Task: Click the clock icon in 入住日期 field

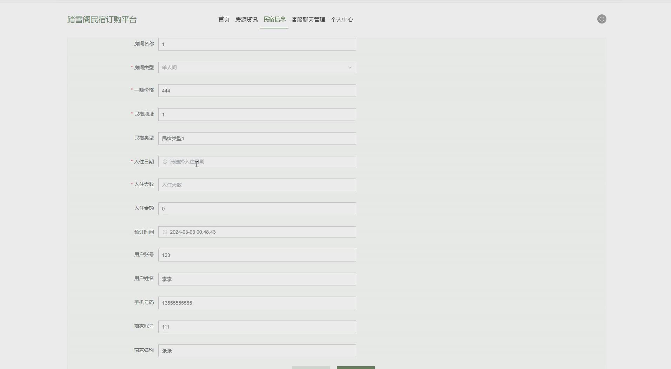Action: point(165,162)
